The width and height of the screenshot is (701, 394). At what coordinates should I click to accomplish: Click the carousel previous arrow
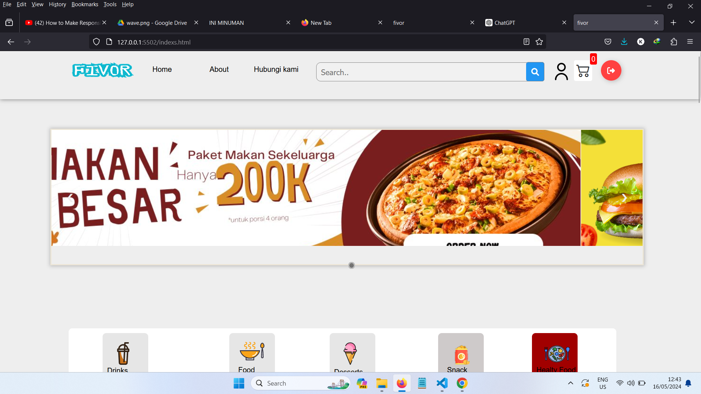click(x=70, y=198)
